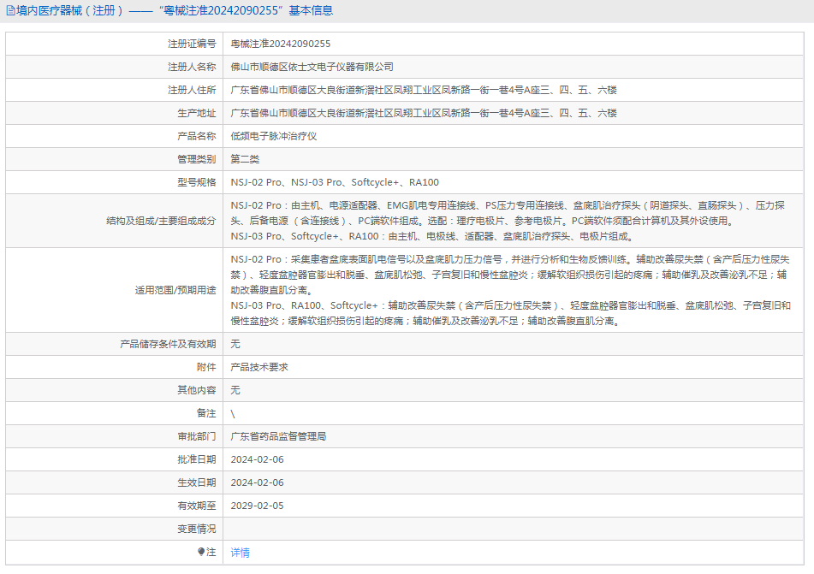
Task: Click the 管理类别 label
Action: [x=196, y=159]
